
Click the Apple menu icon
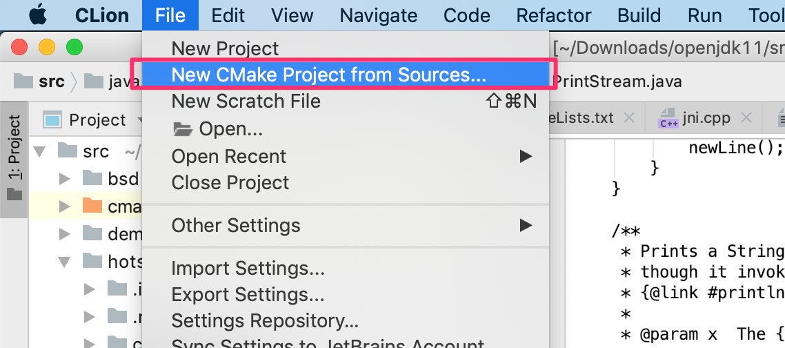click(37, 14)
